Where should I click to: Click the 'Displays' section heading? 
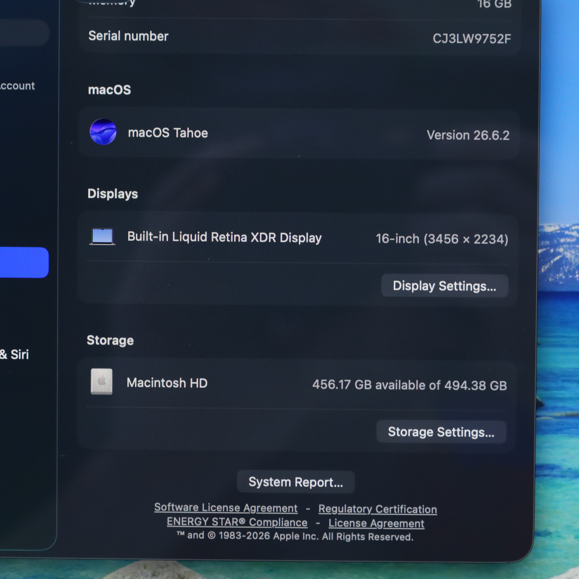[113, 194]
